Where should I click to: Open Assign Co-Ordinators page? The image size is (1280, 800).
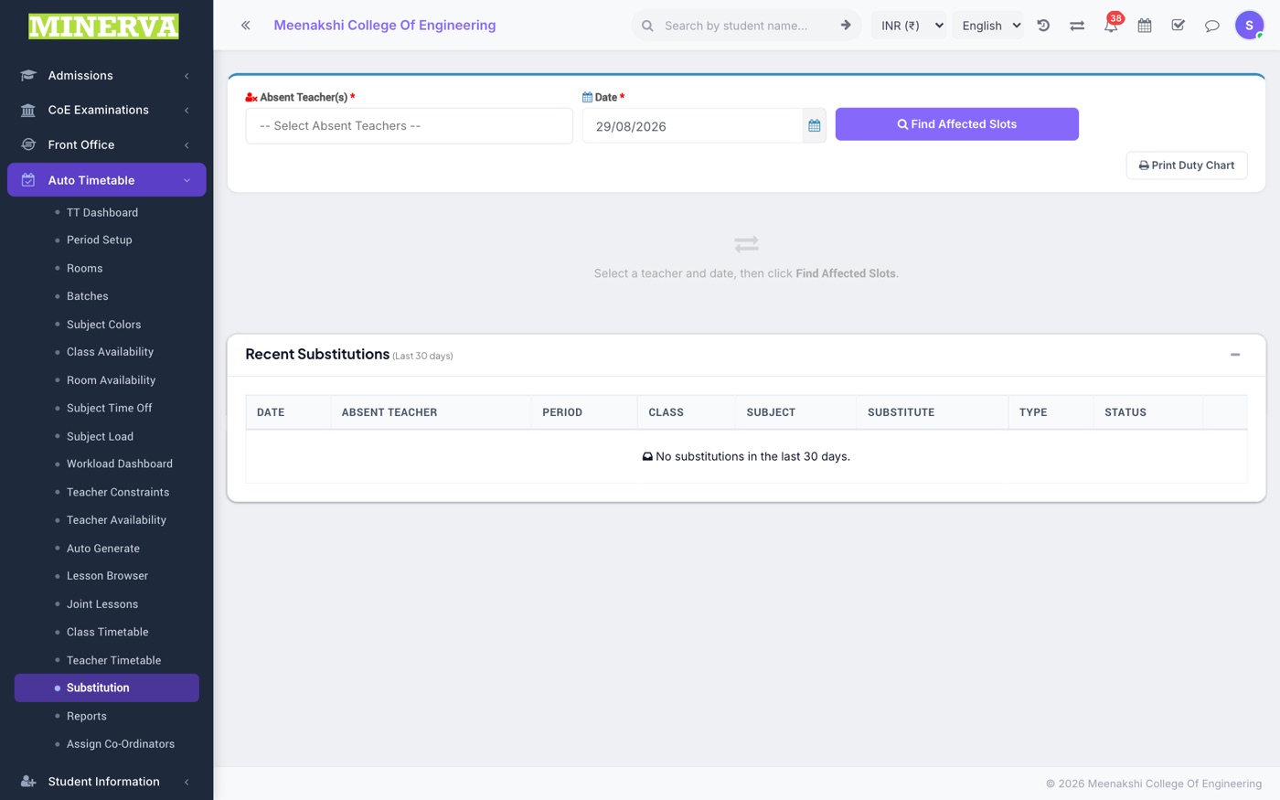point(121,744)
